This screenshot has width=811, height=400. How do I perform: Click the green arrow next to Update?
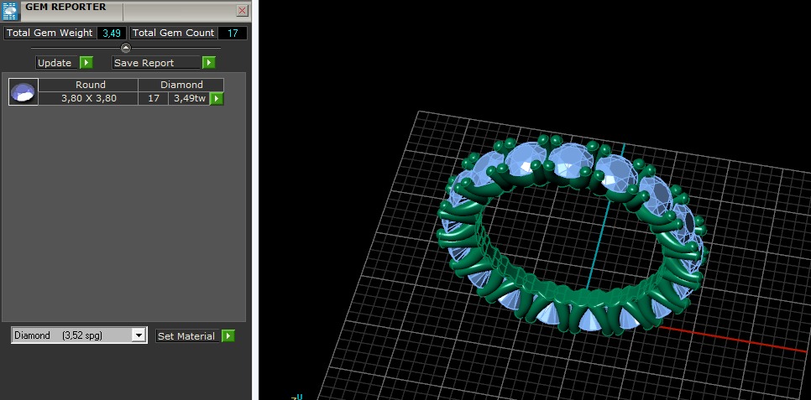pos(86,63)
